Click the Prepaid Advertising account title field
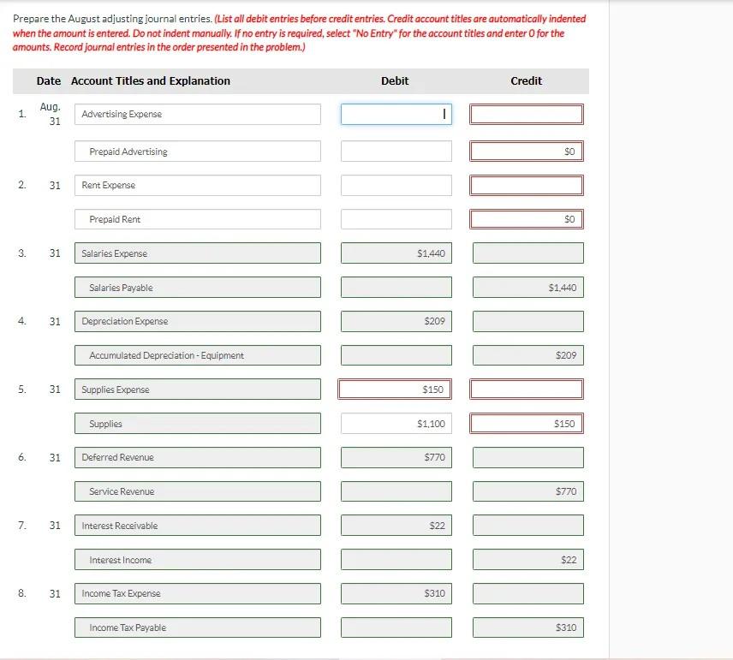 (197, 151)
